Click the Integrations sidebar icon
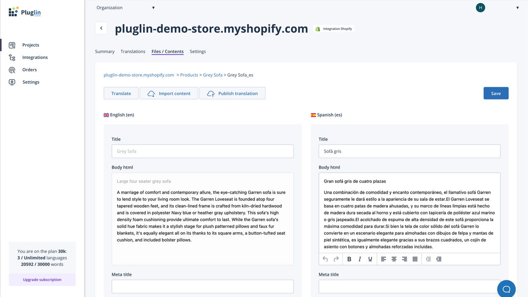 coord(12,57)
